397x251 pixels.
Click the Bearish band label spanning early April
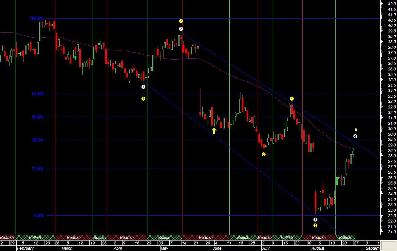127,238
